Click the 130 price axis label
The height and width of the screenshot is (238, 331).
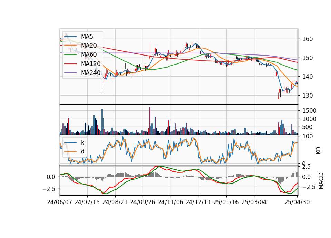click(x=308, y=96)
